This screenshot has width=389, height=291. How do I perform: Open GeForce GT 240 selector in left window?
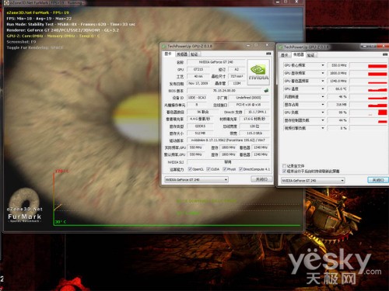196,179
